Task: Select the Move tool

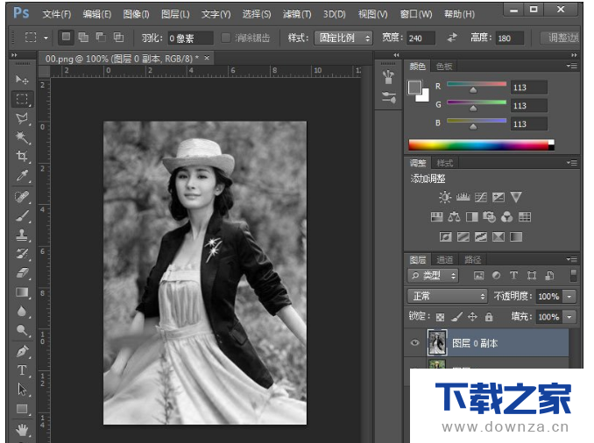Action: (x=22, y=80)
